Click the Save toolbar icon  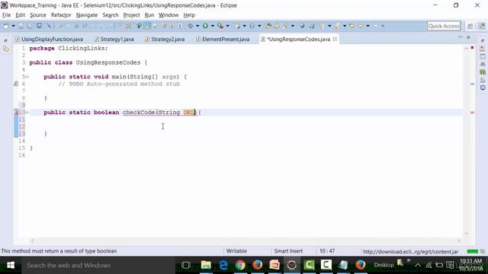click(21, 26)
